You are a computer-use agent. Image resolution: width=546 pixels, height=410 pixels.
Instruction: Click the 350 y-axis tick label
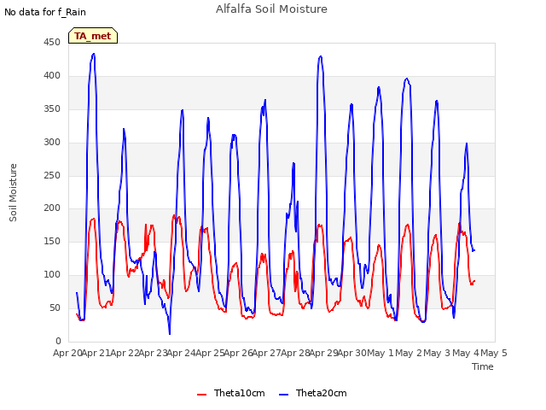pyautogui.click(x=52, y=109)
